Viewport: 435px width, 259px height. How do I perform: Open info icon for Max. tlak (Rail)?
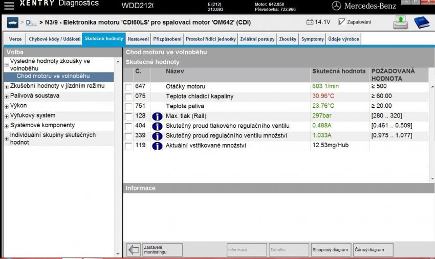157,116
